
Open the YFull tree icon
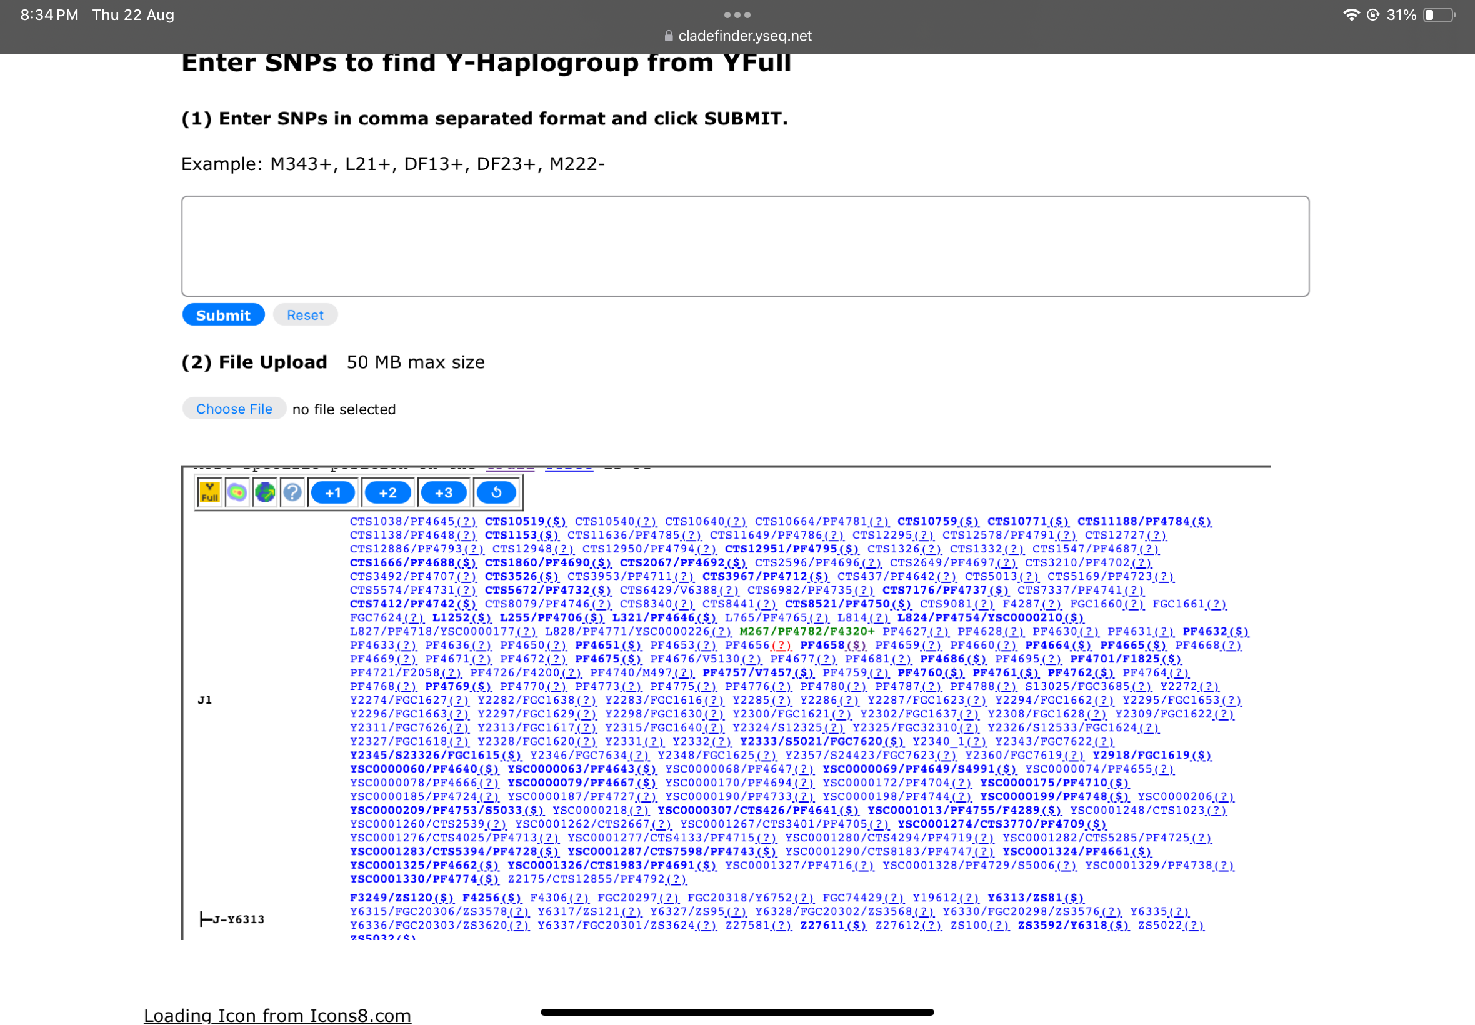pyautogui.click(x=209, y=493)
